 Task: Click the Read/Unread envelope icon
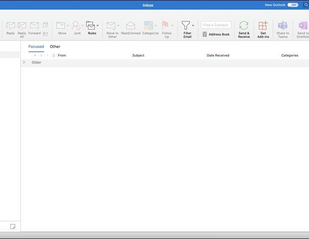[x=130, y=26]
